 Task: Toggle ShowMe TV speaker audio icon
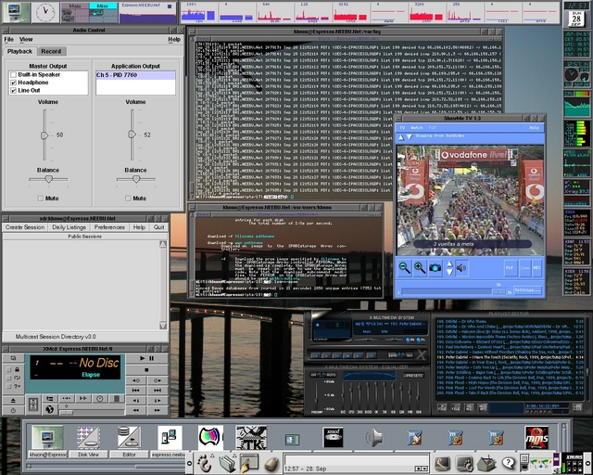(x=461, y=268)
